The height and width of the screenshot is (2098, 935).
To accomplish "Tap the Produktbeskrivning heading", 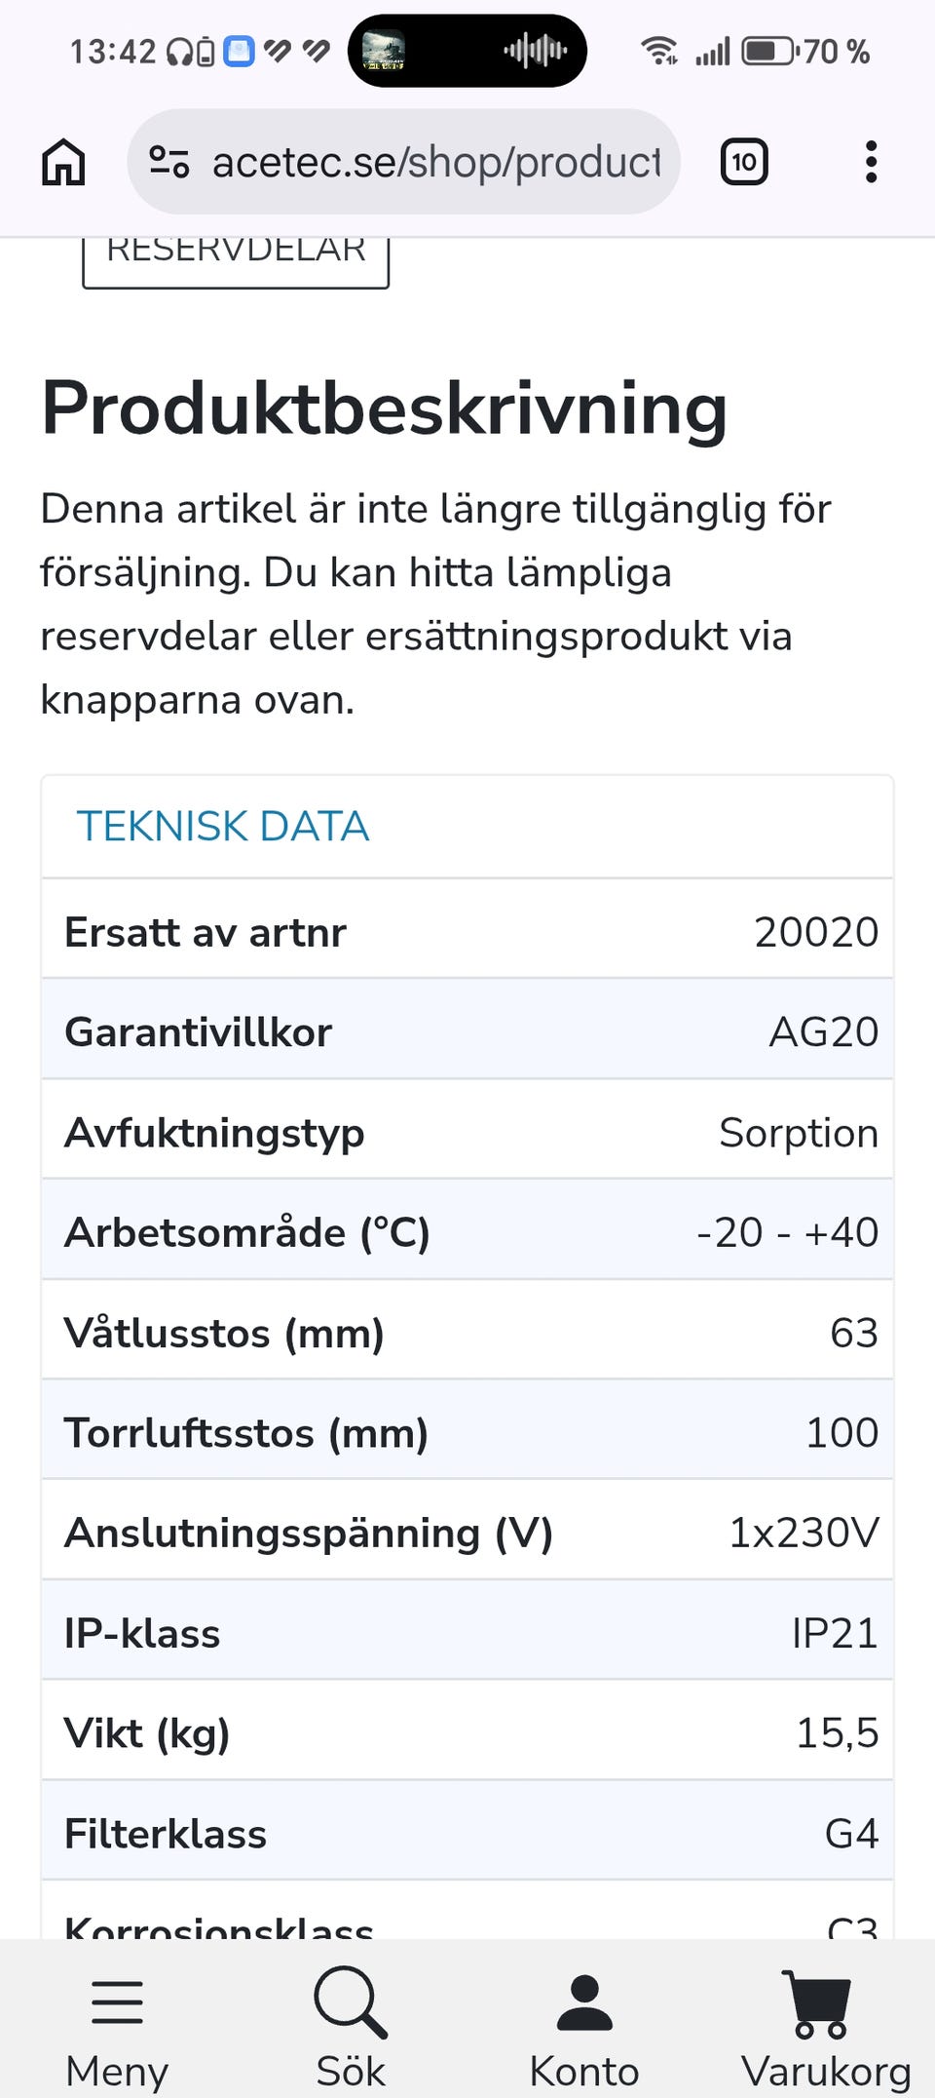I will point(385,408).
